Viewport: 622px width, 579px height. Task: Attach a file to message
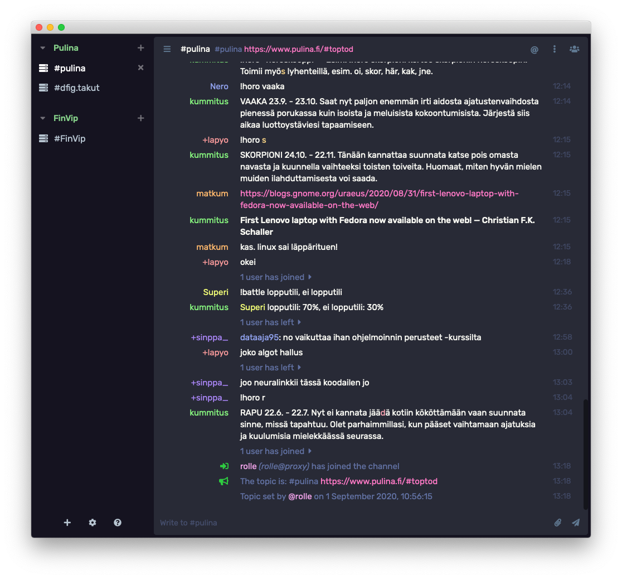(x=558, y=522)
